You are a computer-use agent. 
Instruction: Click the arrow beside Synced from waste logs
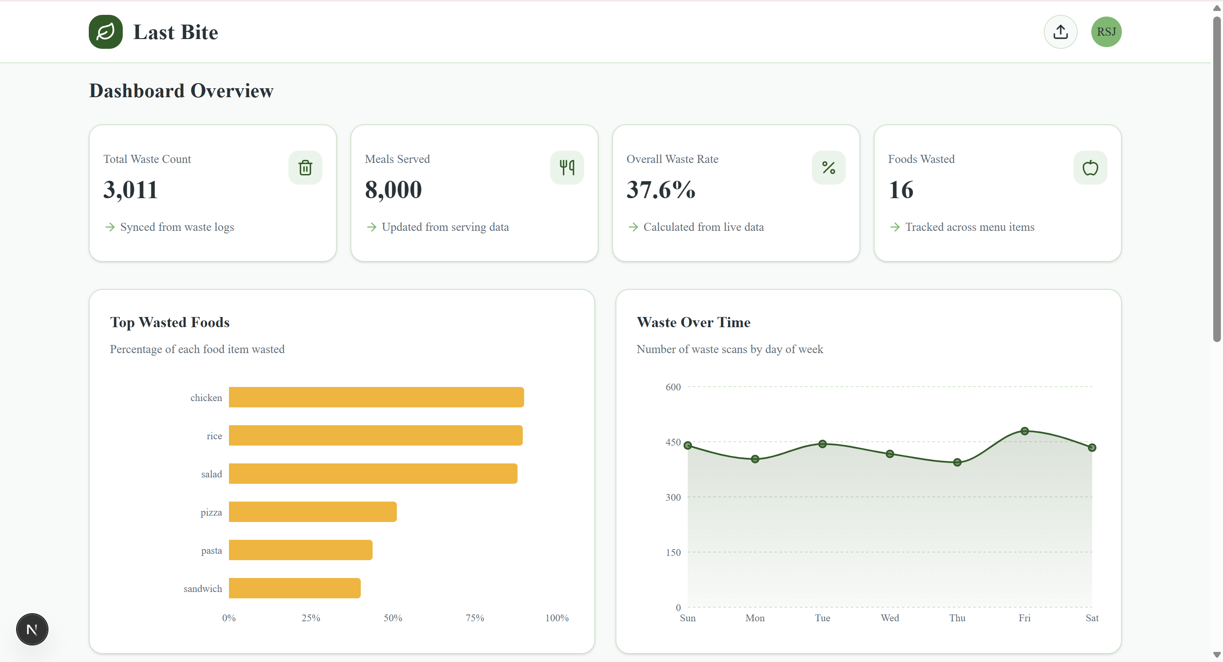click(110, 227)
